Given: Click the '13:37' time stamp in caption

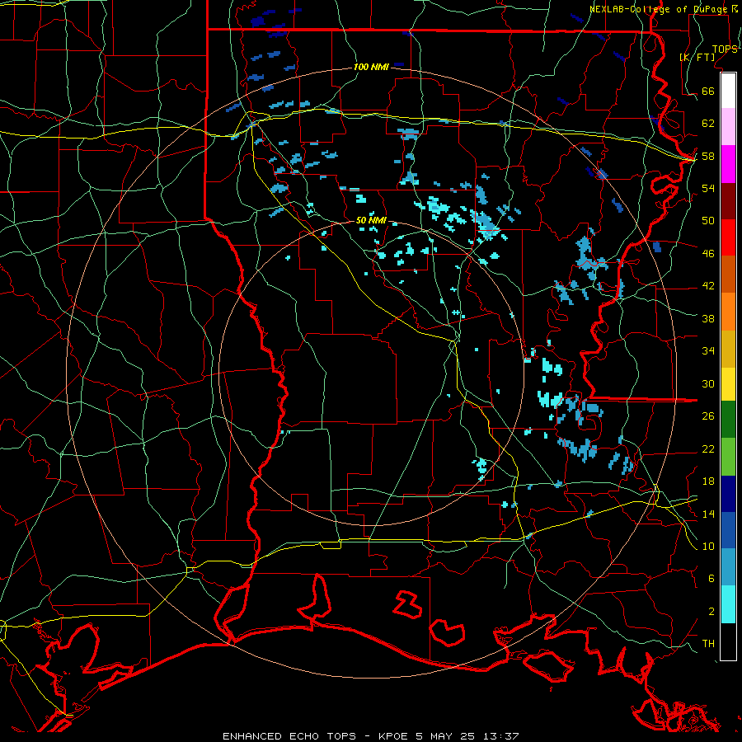Looking at the screenshot, I should coord(501,736).
